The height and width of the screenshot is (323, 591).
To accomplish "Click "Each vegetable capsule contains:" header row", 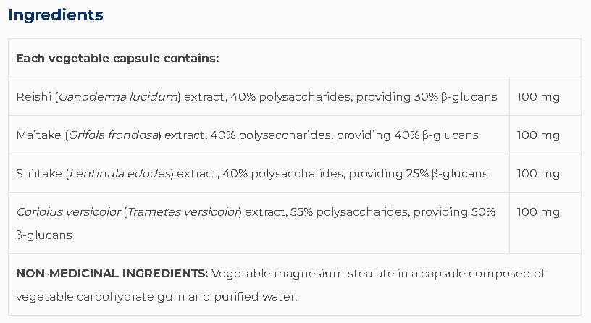I will click(x=117, y=58).
